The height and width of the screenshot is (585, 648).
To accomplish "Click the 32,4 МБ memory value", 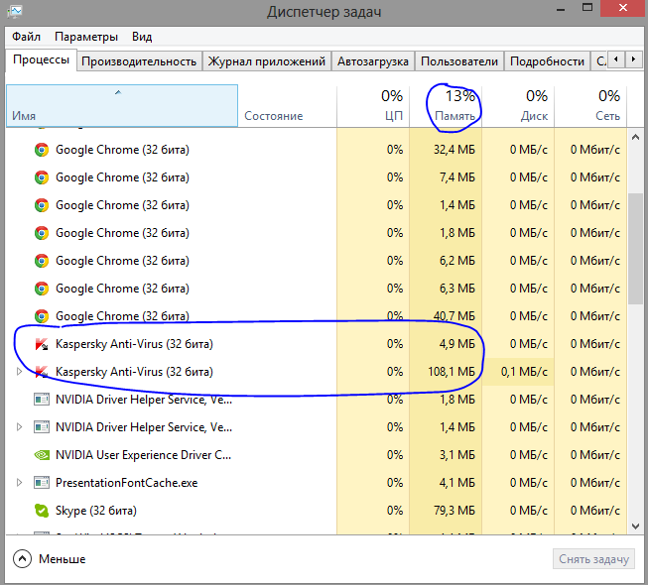I will click(x=454, y=150).
